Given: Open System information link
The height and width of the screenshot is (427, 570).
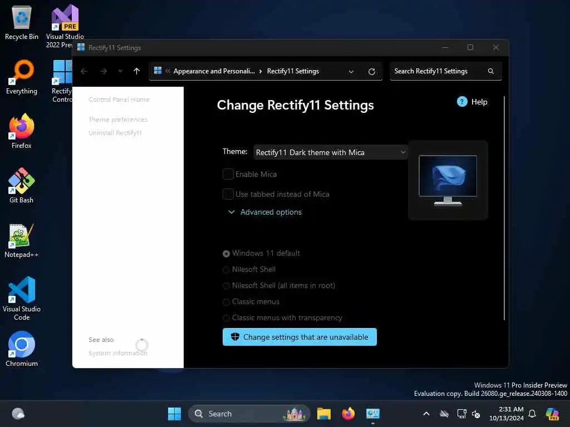Looking at the screenshot, I should click(x=118, y=353).
